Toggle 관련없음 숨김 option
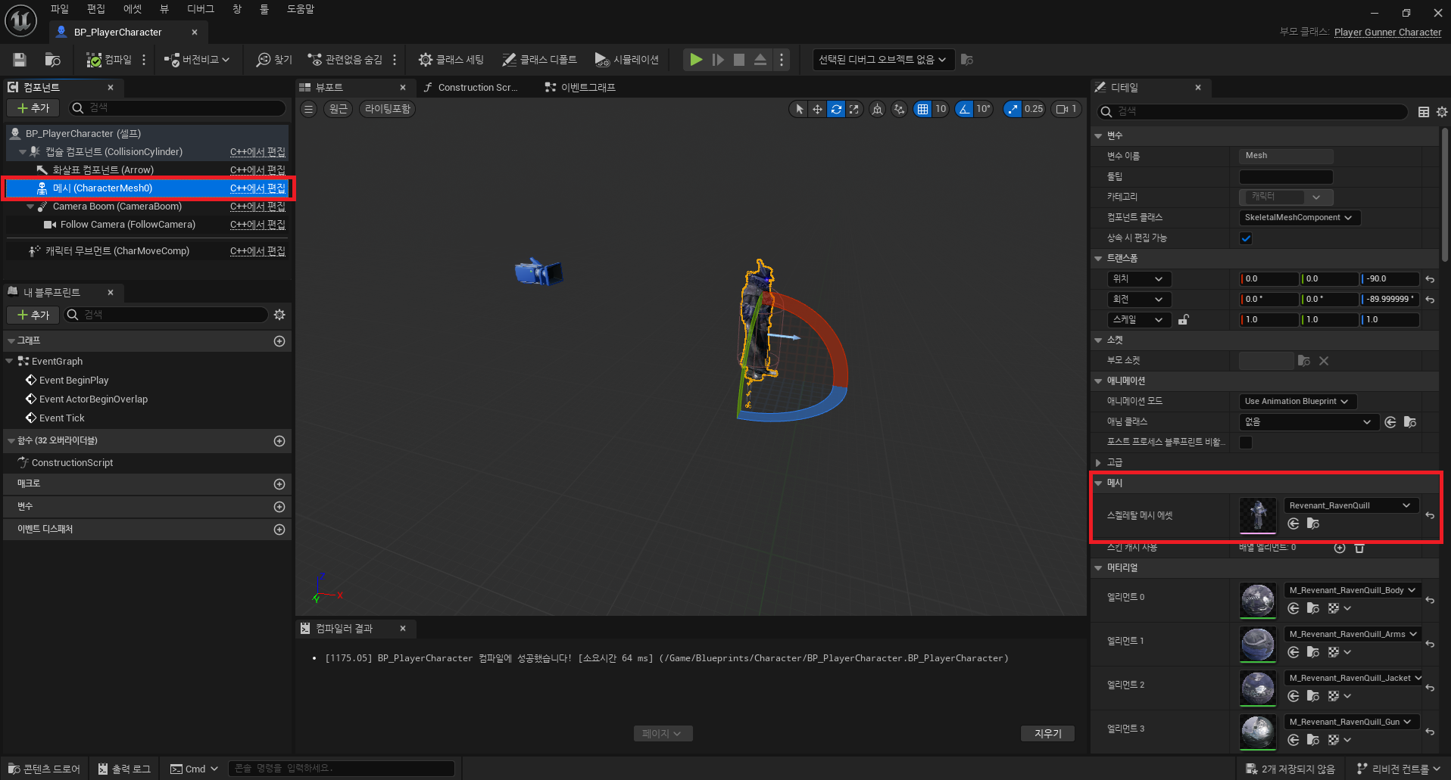Screen dimensions: 1451x780 pos(345,60)
